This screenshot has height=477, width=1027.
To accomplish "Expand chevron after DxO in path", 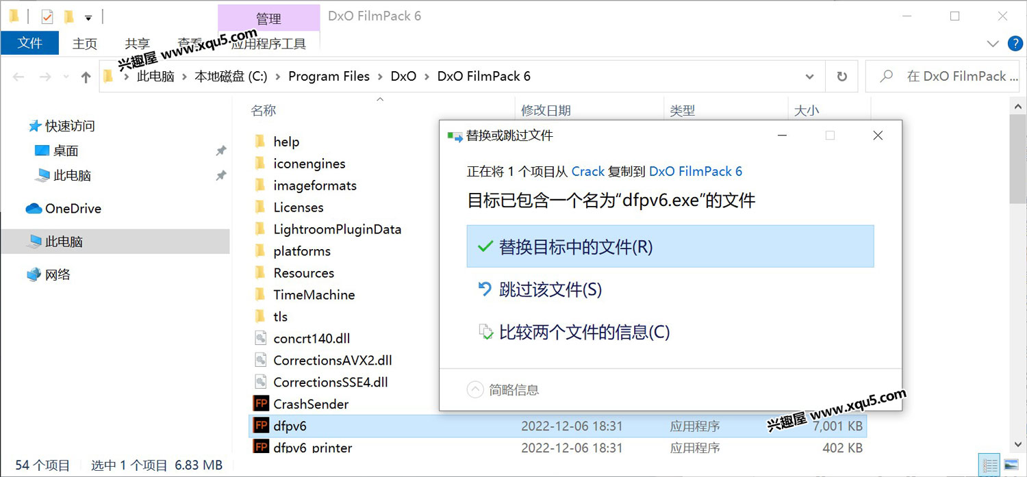I will [427, 77].
